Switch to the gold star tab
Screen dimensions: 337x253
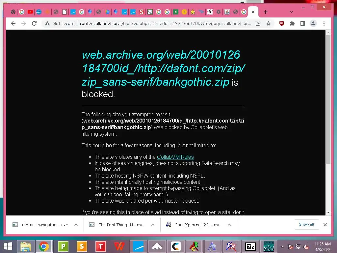pyautogui.click(x=193, y=12)
